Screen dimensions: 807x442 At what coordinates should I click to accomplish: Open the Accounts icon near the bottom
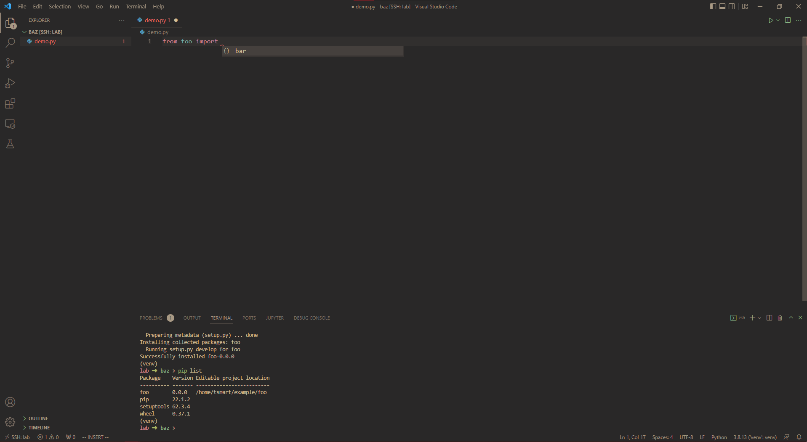coord(10,402)
